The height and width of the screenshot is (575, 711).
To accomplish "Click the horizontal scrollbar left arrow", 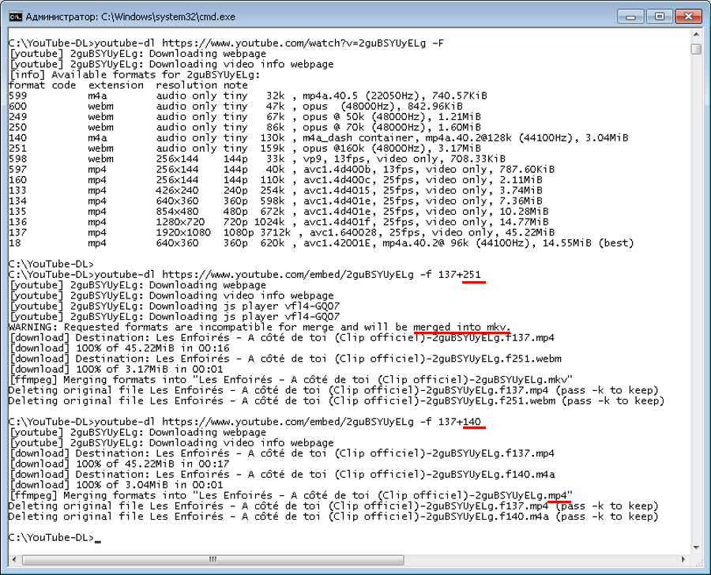I will click(x=14, y=559).
